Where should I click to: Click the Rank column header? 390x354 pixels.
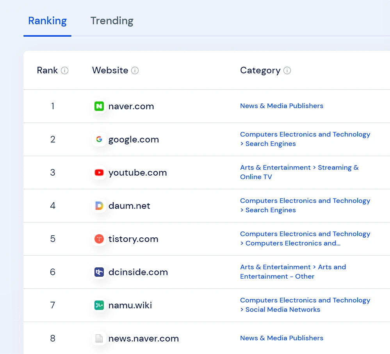pyautogui.click(x=47, y=71)
